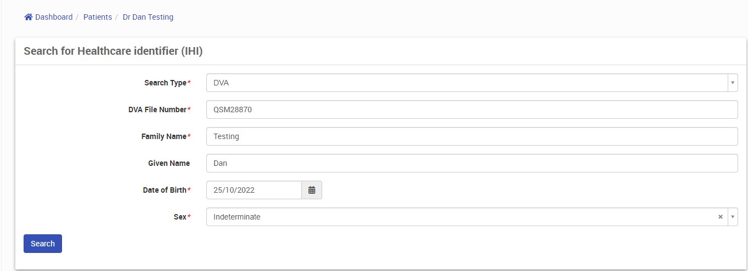Click the Date of Birth label
The height and width of the screenshot is (271, 748).
click(x=165, y=190)
